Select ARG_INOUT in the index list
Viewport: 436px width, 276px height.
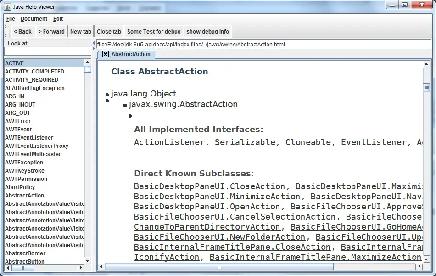pyautogui.click(x=44, y=105)
